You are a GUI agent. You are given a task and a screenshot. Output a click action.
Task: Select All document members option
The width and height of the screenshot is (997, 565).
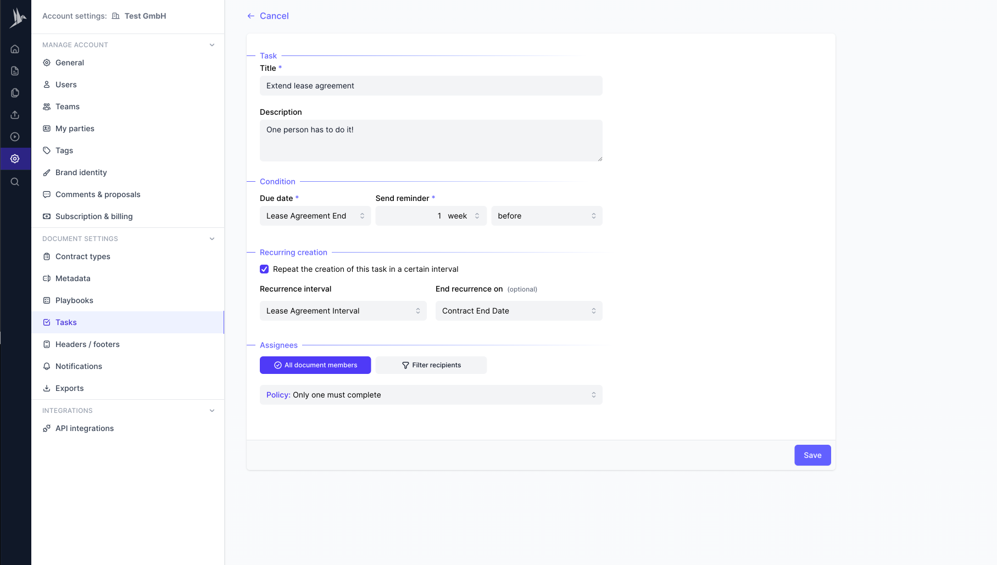point(315,365)
